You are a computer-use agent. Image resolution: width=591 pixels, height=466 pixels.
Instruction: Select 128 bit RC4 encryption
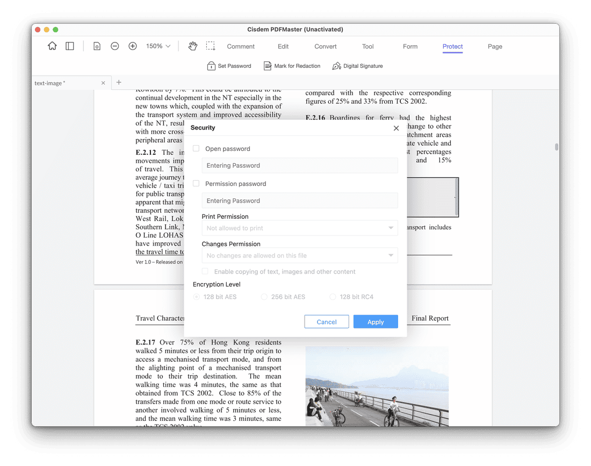coord(333,297)
